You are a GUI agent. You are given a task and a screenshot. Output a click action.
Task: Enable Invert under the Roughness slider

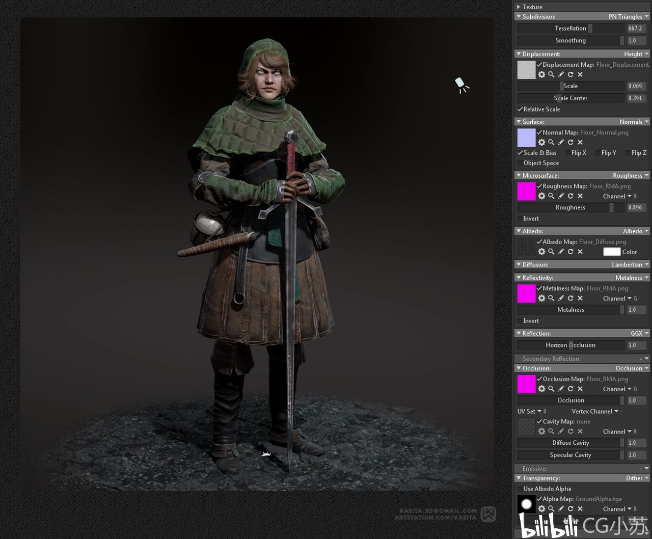pos(520,219)
